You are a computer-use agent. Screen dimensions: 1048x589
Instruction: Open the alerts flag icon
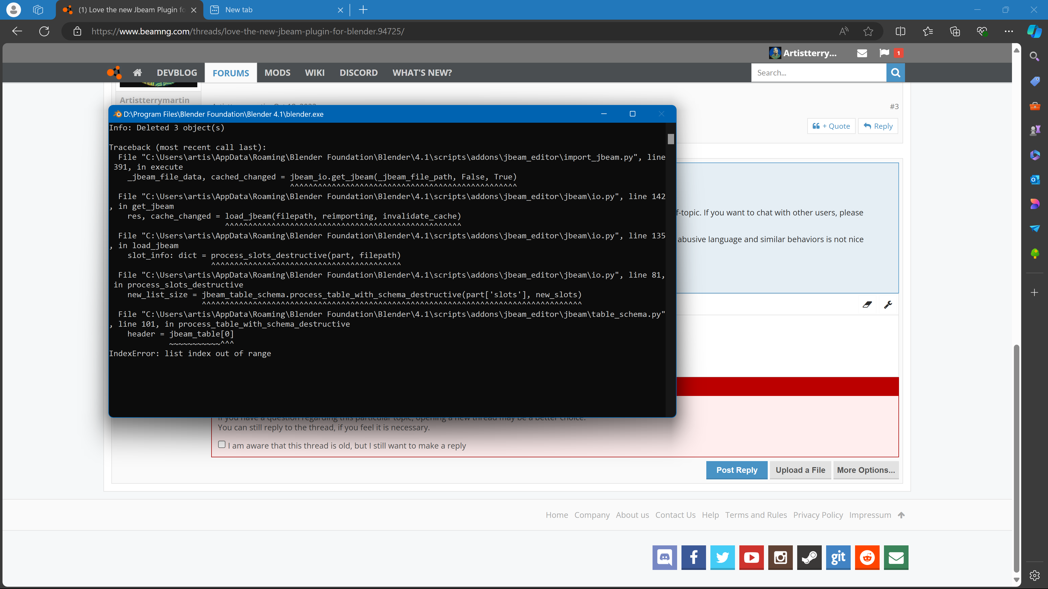pos(884,53)
